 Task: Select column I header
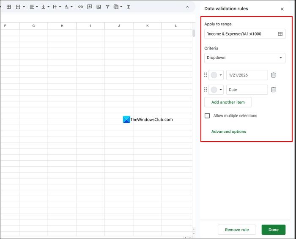pos(90,26)
